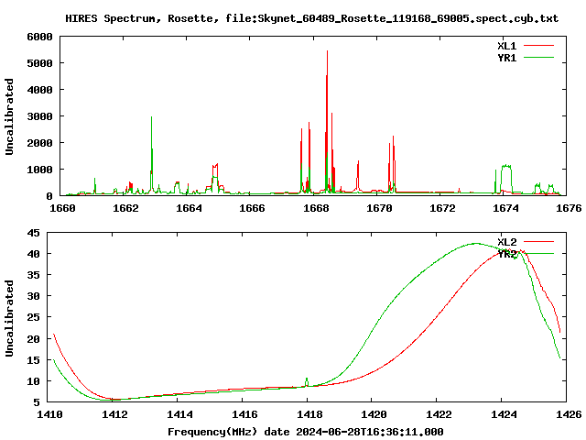The height and width of the screenshot is (440, 586).
Task: Click the 5000 y-axis label
Action: click(39, 63)
